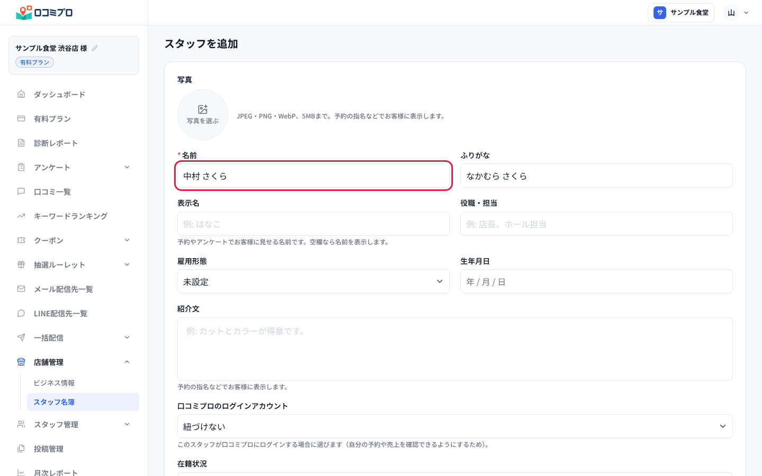Screen dimensions: 762x476
Task: Open the ダッシュボード menu item
Action: tap(74, 94)
